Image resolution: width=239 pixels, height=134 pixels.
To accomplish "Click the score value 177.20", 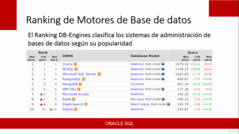I will coord(183,89).
